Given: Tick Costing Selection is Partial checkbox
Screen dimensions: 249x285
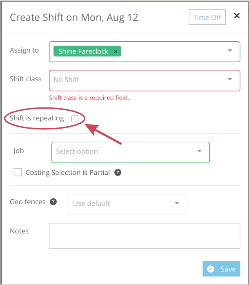Looking at the screenshot, I should tap(18, 172).
